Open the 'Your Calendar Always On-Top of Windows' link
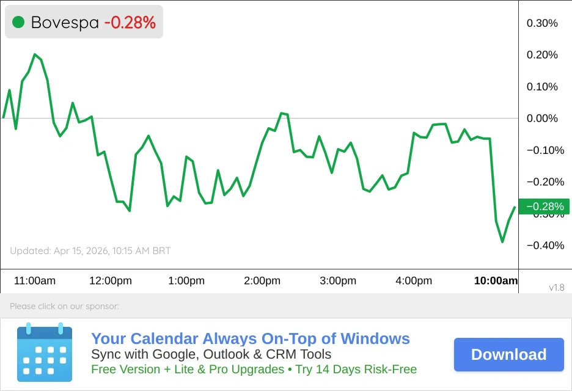 coord(250,339)
